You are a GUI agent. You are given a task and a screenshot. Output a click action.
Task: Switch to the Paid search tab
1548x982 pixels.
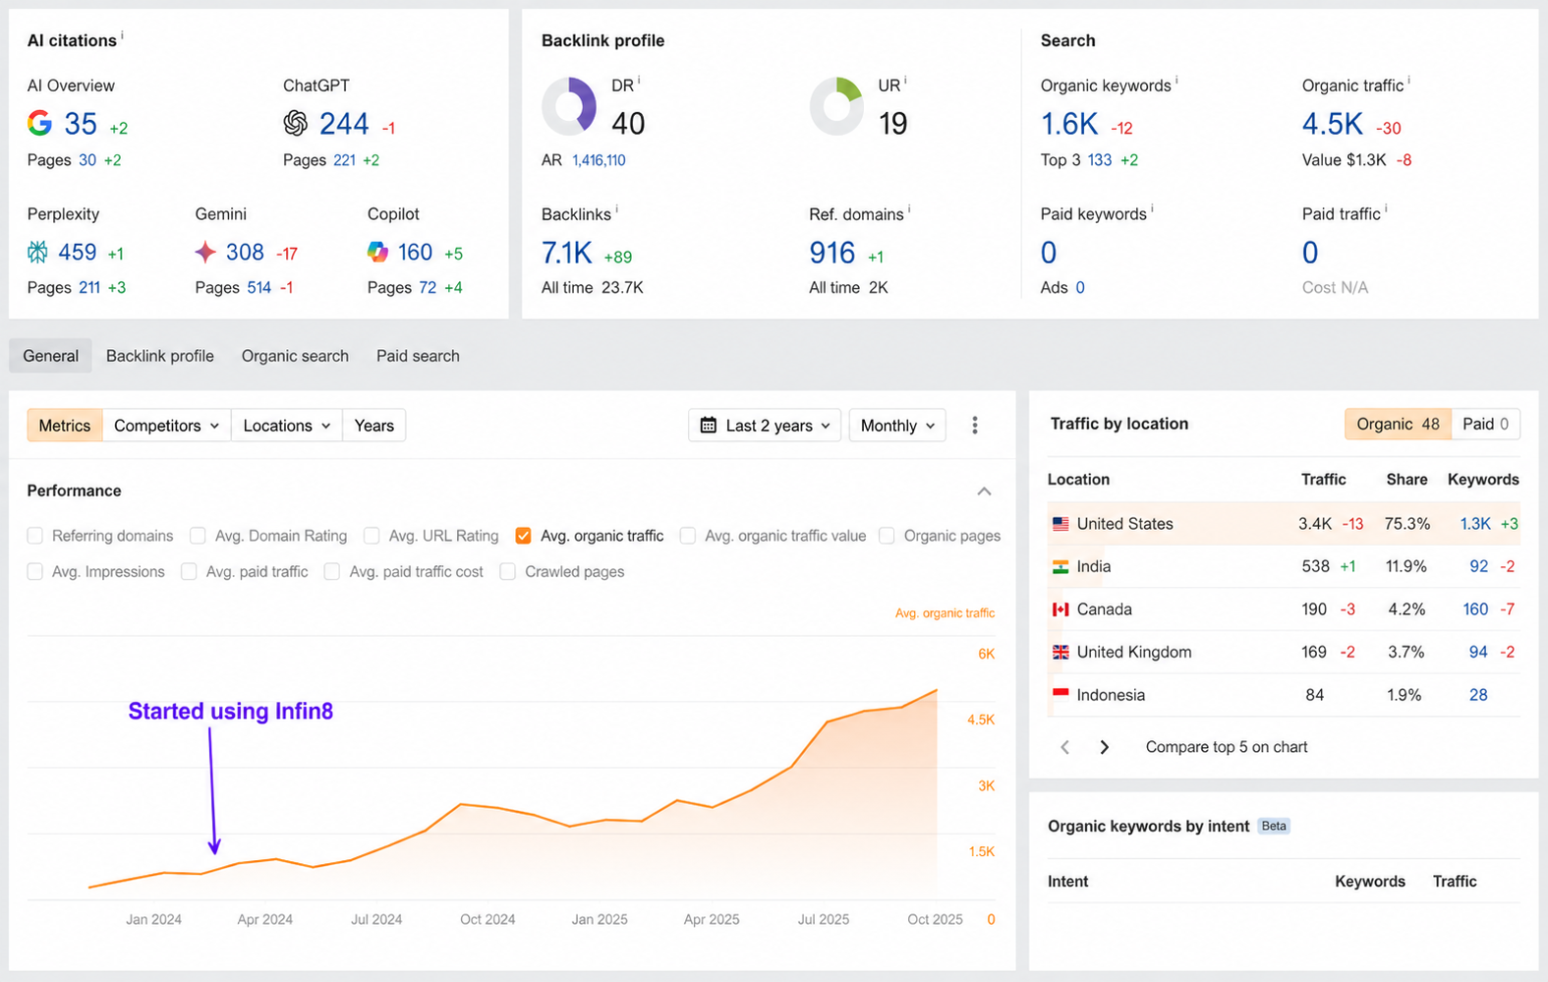click(418, 356)
